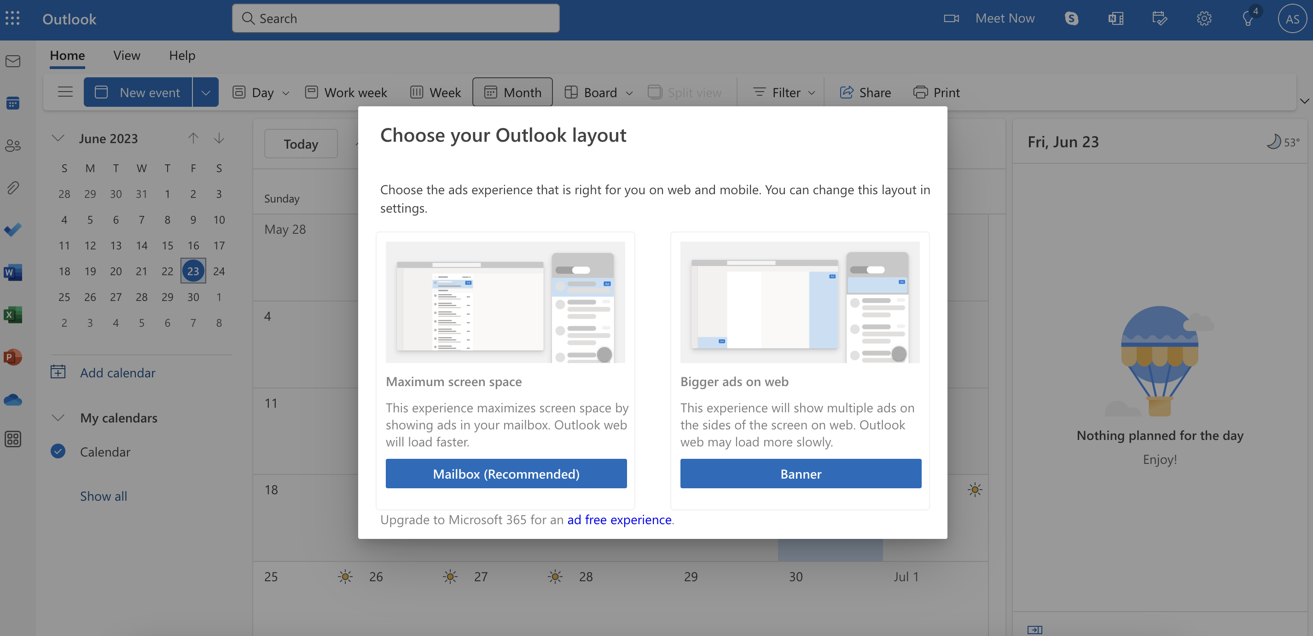Click the Maximum screen space preview thumbnail
This screenshot has width=1313, height=636.
pos(505,302)
